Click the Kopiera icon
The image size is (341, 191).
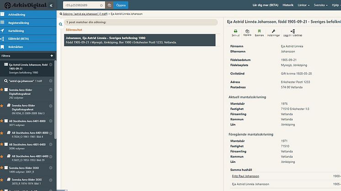tap(247, 33)
